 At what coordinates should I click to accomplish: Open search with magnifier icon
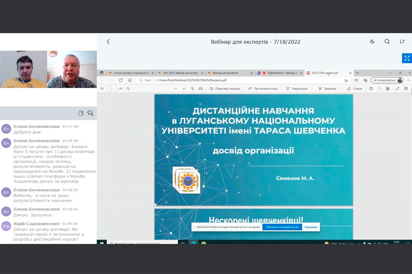click(x=387, y=42)
